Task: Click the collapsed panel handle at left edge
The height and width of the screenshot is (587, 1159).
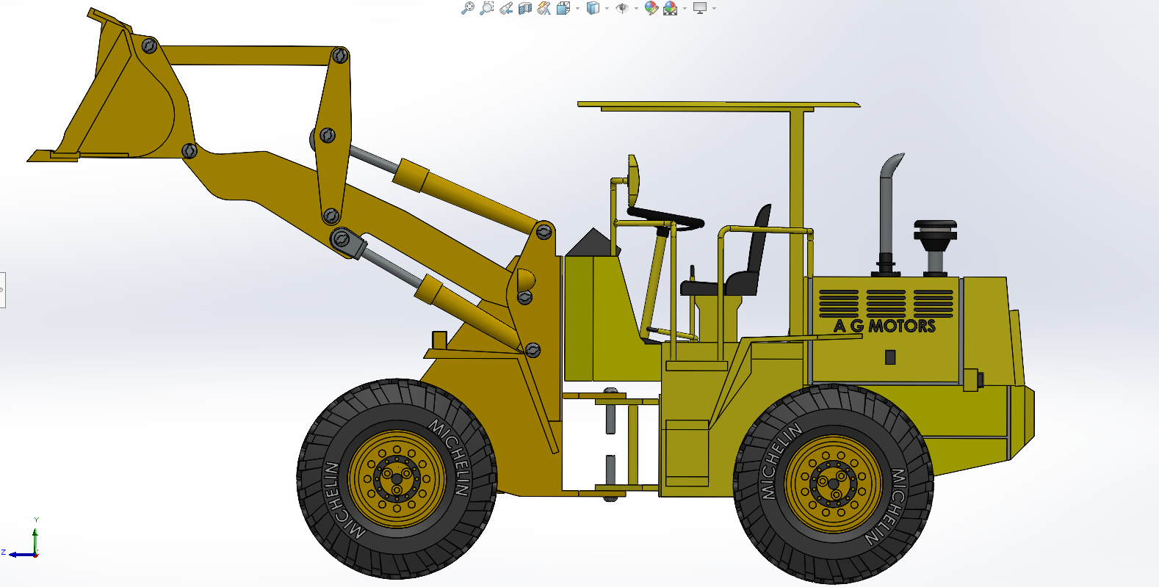Action: pyautogui.click(x=2, y=290)
